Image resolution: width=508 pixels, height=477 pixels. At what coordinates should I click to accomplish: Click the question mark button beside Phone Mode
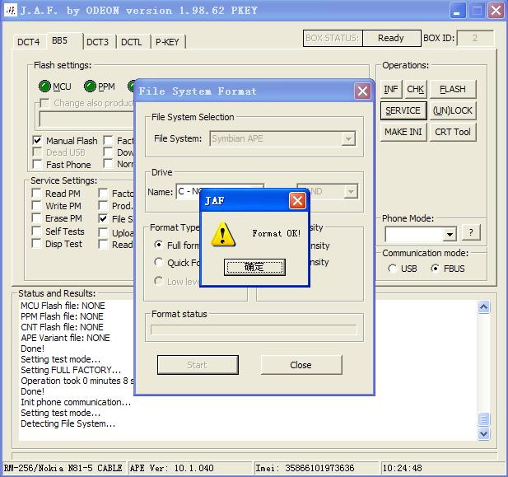471,232
